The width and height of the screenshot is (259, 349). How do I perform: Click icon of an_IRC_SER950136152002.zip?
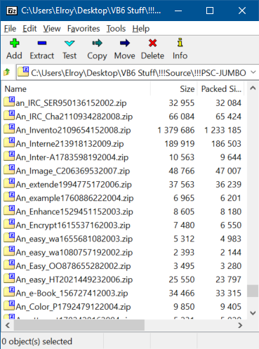[x=9, y=102]
